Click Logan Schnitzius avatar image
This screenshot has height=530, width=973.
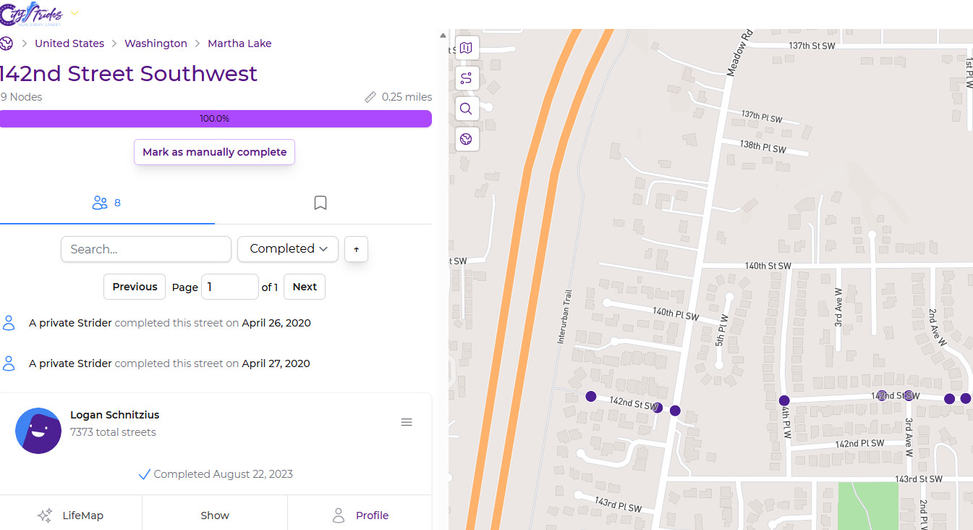click(38, 431)
